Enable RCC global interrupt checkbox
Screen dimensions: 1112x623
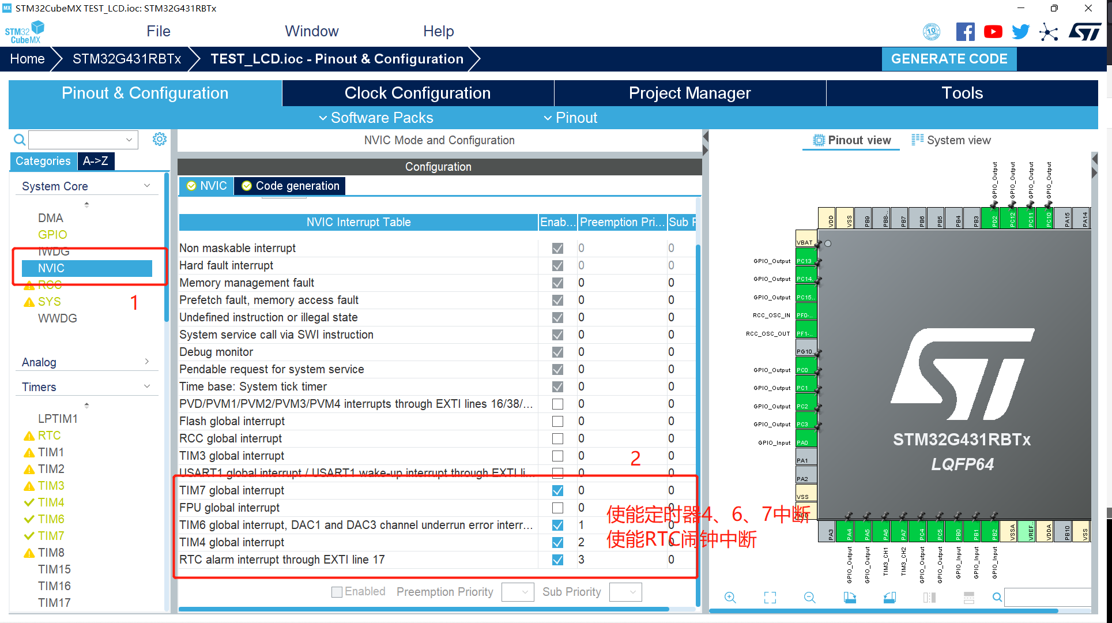pos(557,438)
